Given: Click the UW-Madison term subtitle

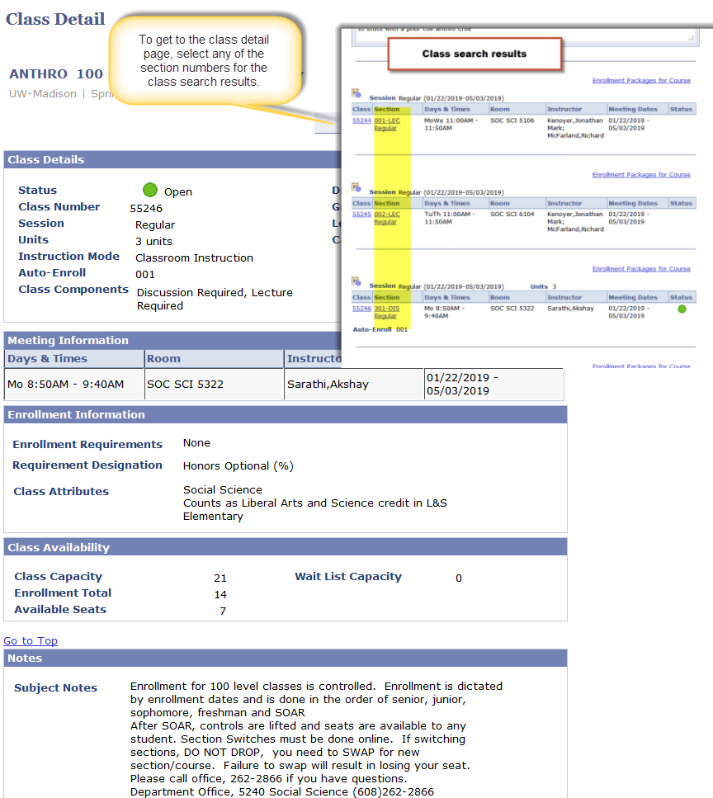Looking at the screenshot, I should click(60, 93).
